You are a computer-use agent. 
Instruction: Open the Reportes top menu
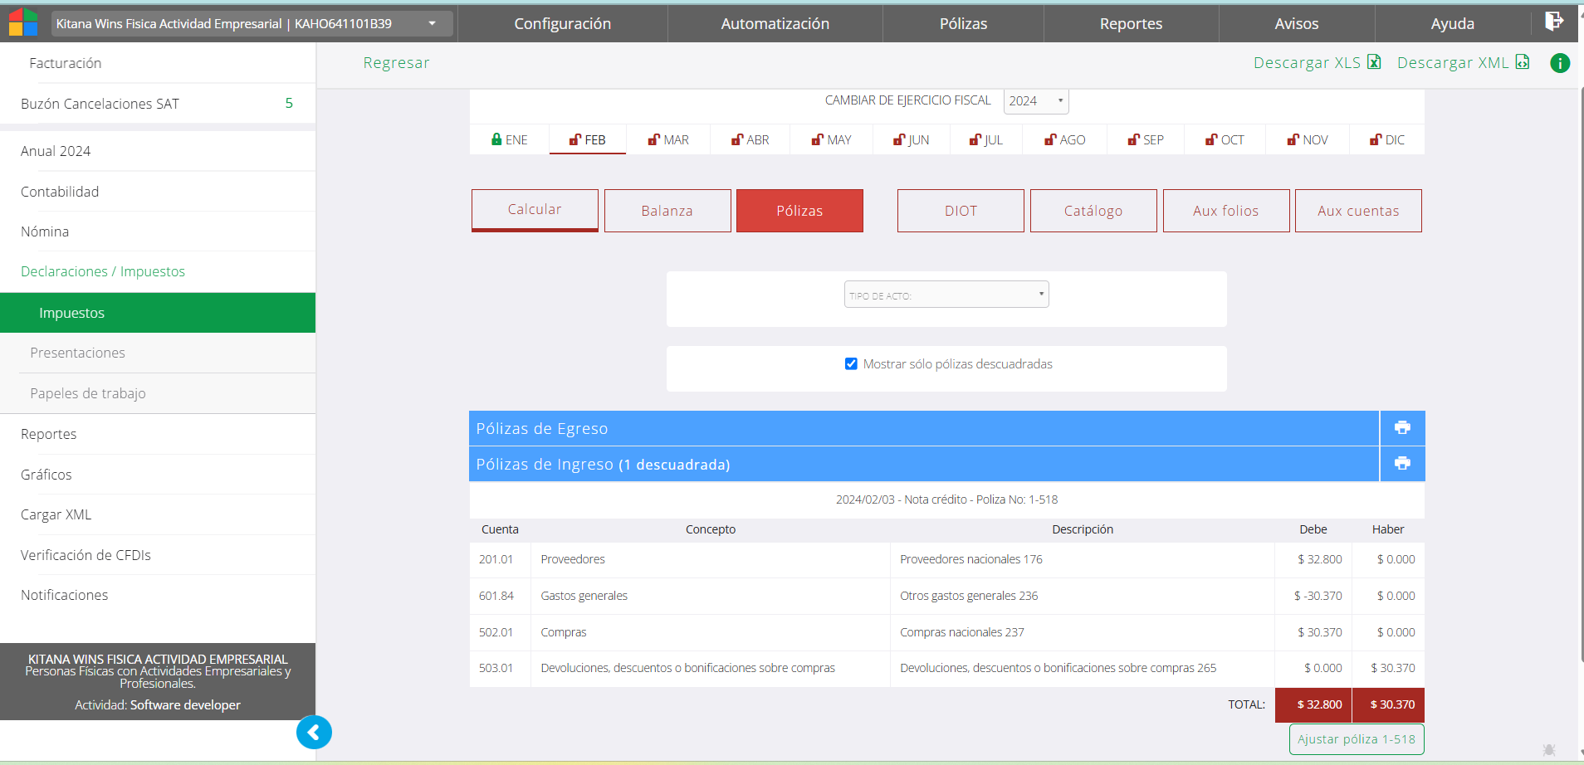1131,24
